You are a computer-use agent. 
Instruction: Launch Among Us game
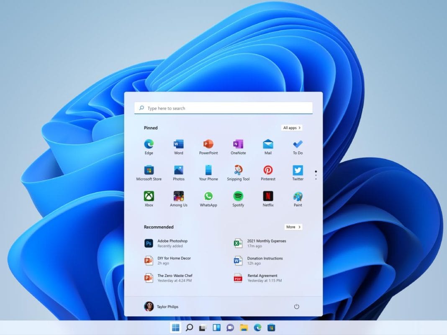click(x=178, y=199)
